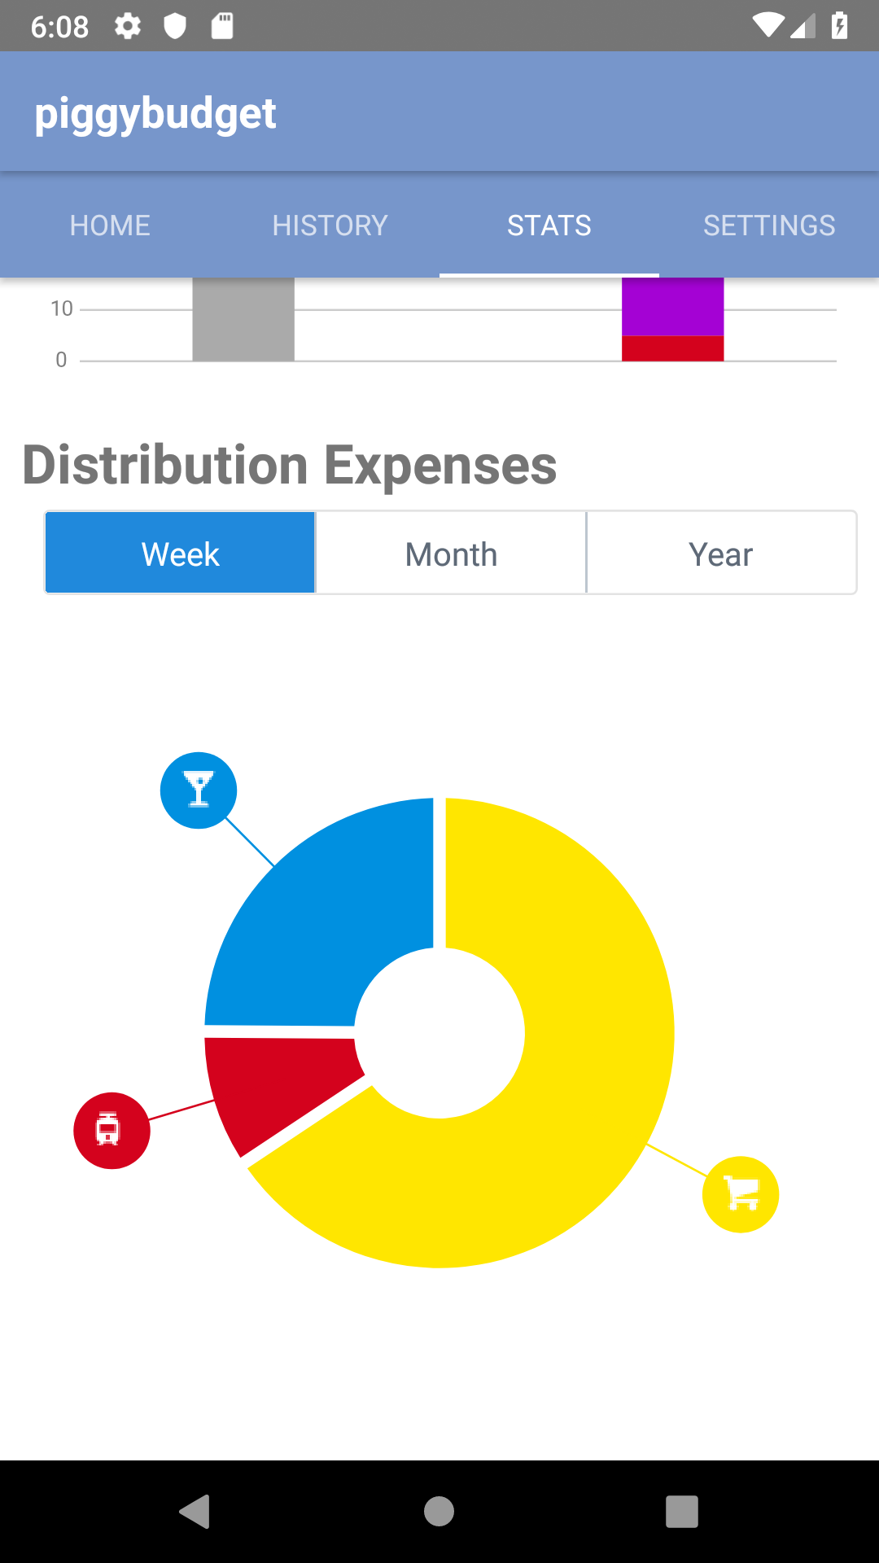The height and width of the screenshot is (1563, 879).
Task: Select the Week period toggle
Action: (180, 554)
